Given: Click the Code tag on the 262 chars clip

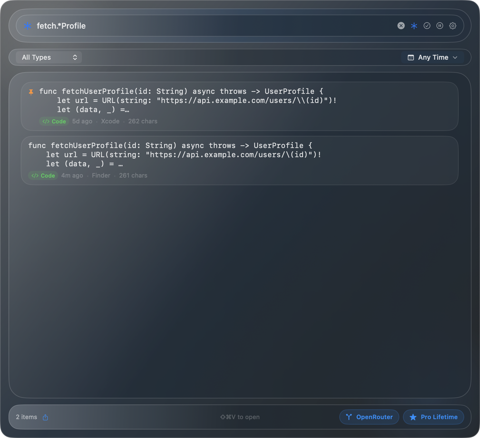Looking at the screenshot, I should (x=54, y=121).
